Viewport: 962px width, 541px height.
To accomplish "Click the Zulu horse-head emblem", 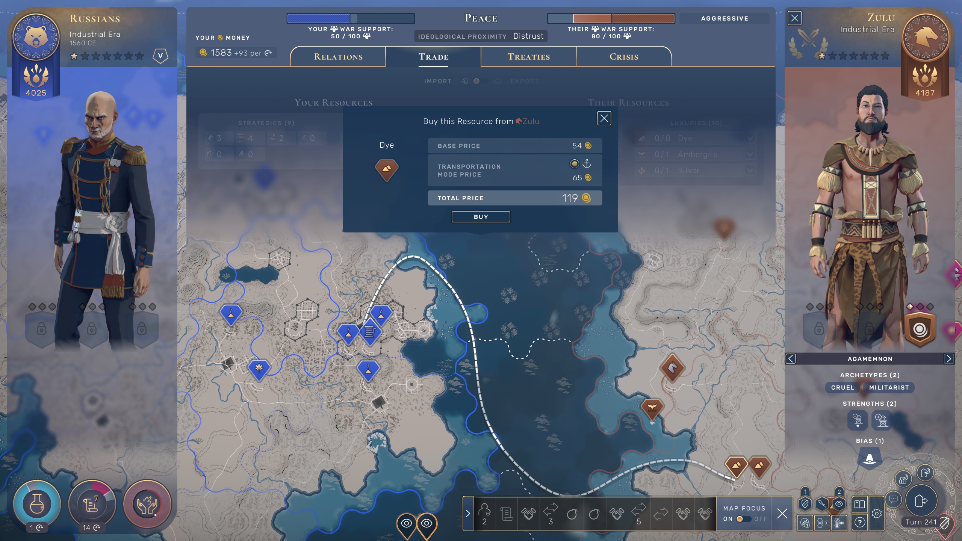I will 925,37.
